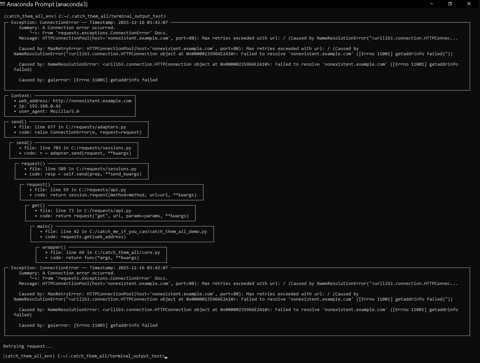Select 'code: raise ConnectionError(e, request=request)'

click(78, 132)
